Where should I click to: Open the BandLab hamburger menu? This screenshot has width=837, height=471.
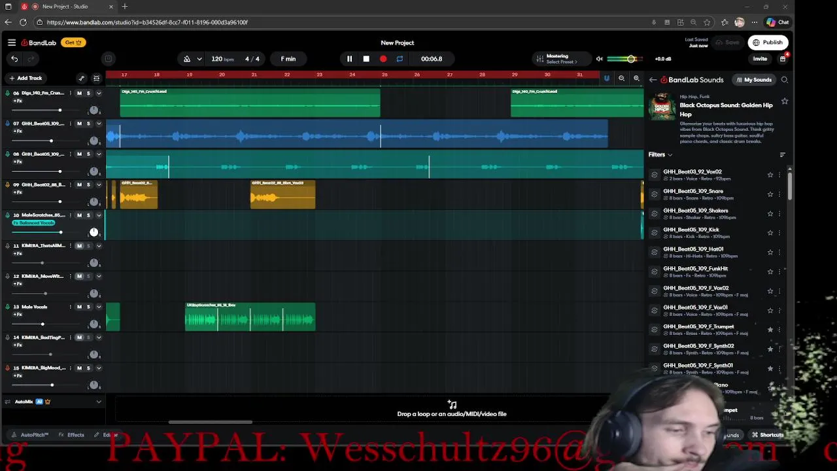(12, 43)
